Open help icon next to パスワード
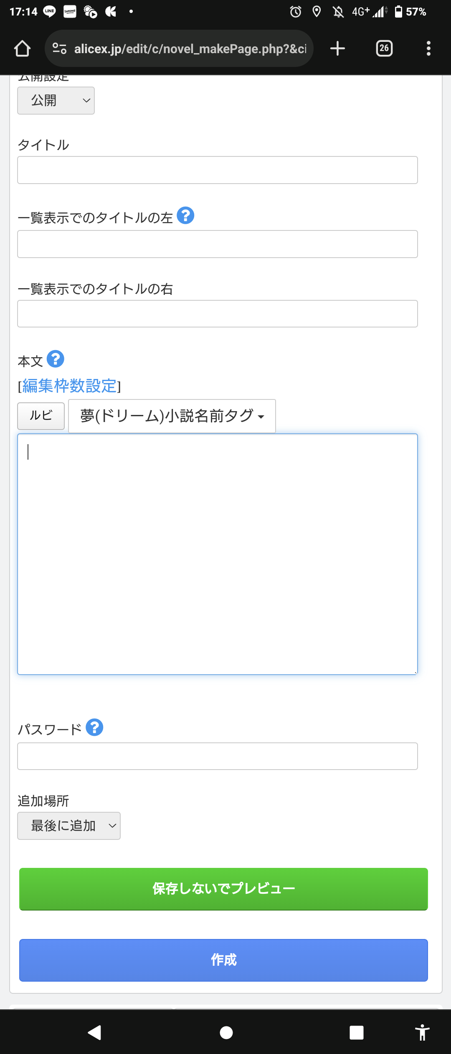451x1054 pixels. pyautogui.click(x=94, y=727)
